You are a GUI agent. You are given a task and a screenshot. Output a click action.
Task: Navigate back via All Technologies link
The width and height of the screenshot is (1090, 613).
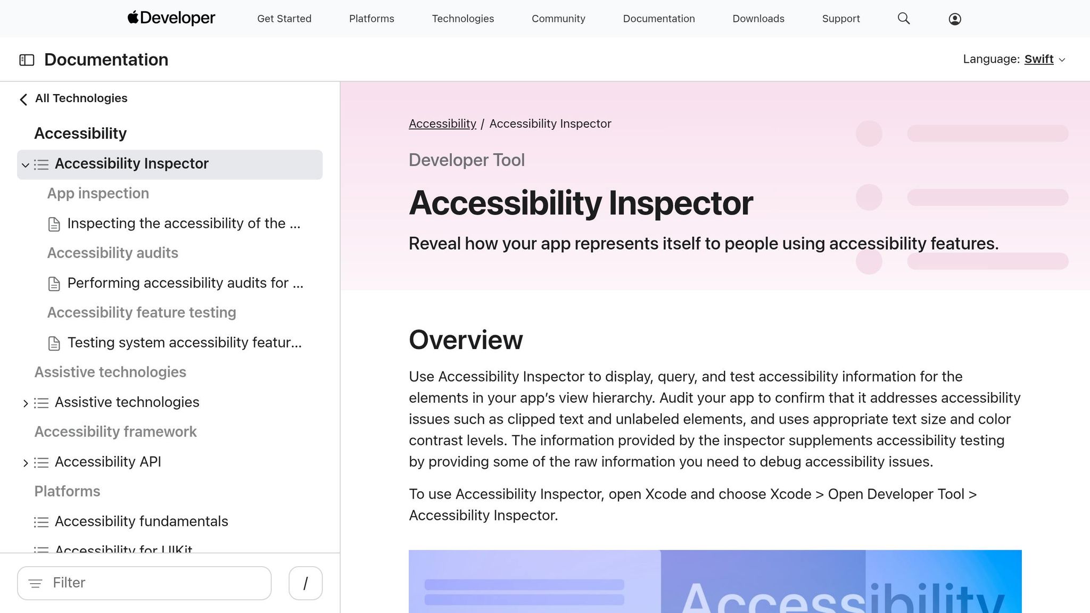tap(73, 98)
